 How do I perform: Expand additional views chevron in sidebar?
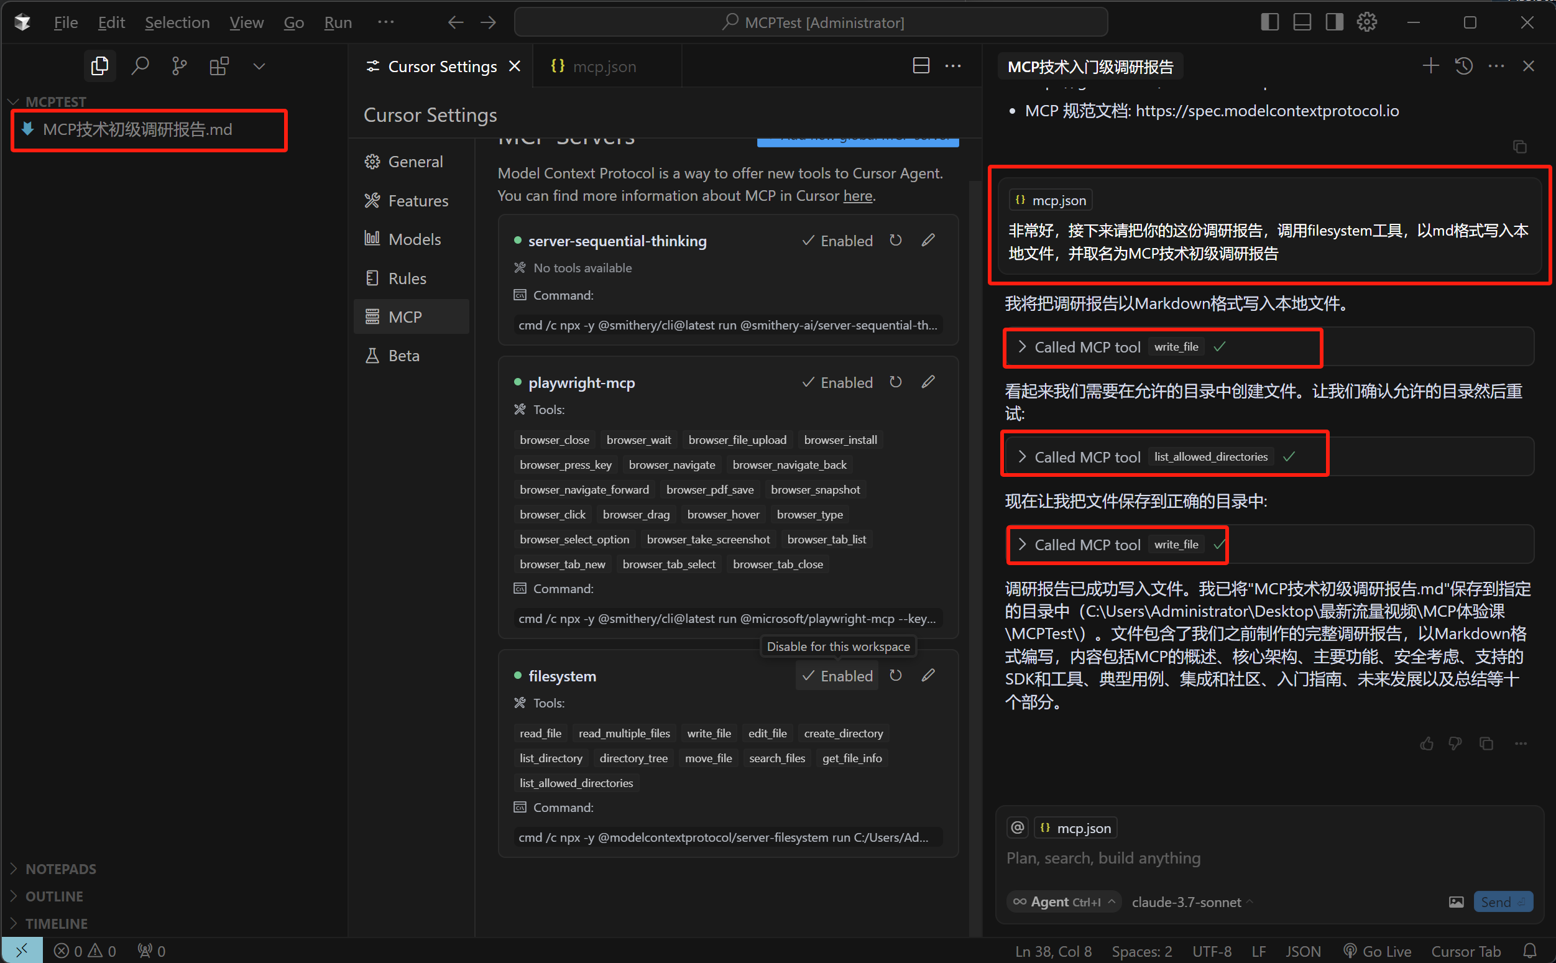259,67
